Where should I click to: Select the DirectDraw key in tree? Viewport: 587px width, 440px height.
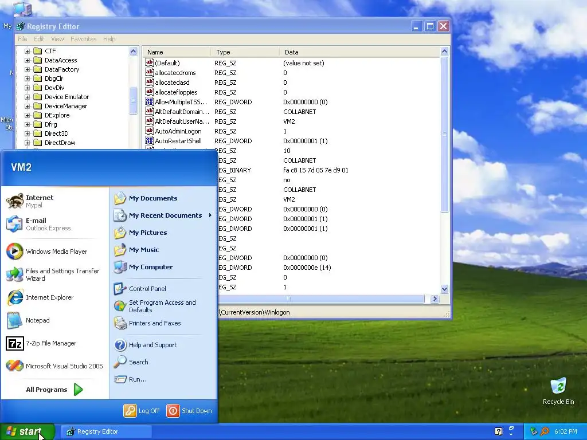coord(60,143)
